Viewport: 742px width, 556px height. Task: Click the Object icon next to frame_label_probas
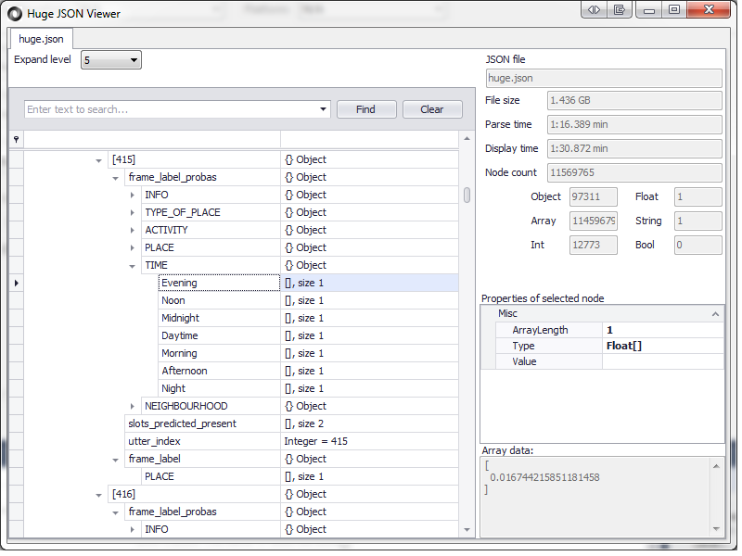(288, 177)
